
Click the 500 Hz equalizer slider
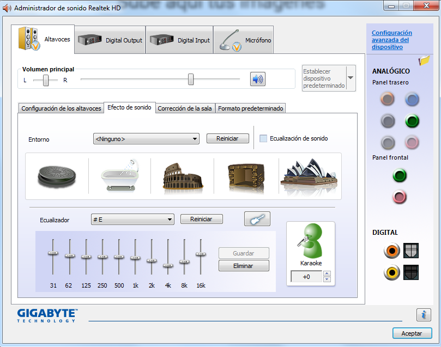[119, 257]
